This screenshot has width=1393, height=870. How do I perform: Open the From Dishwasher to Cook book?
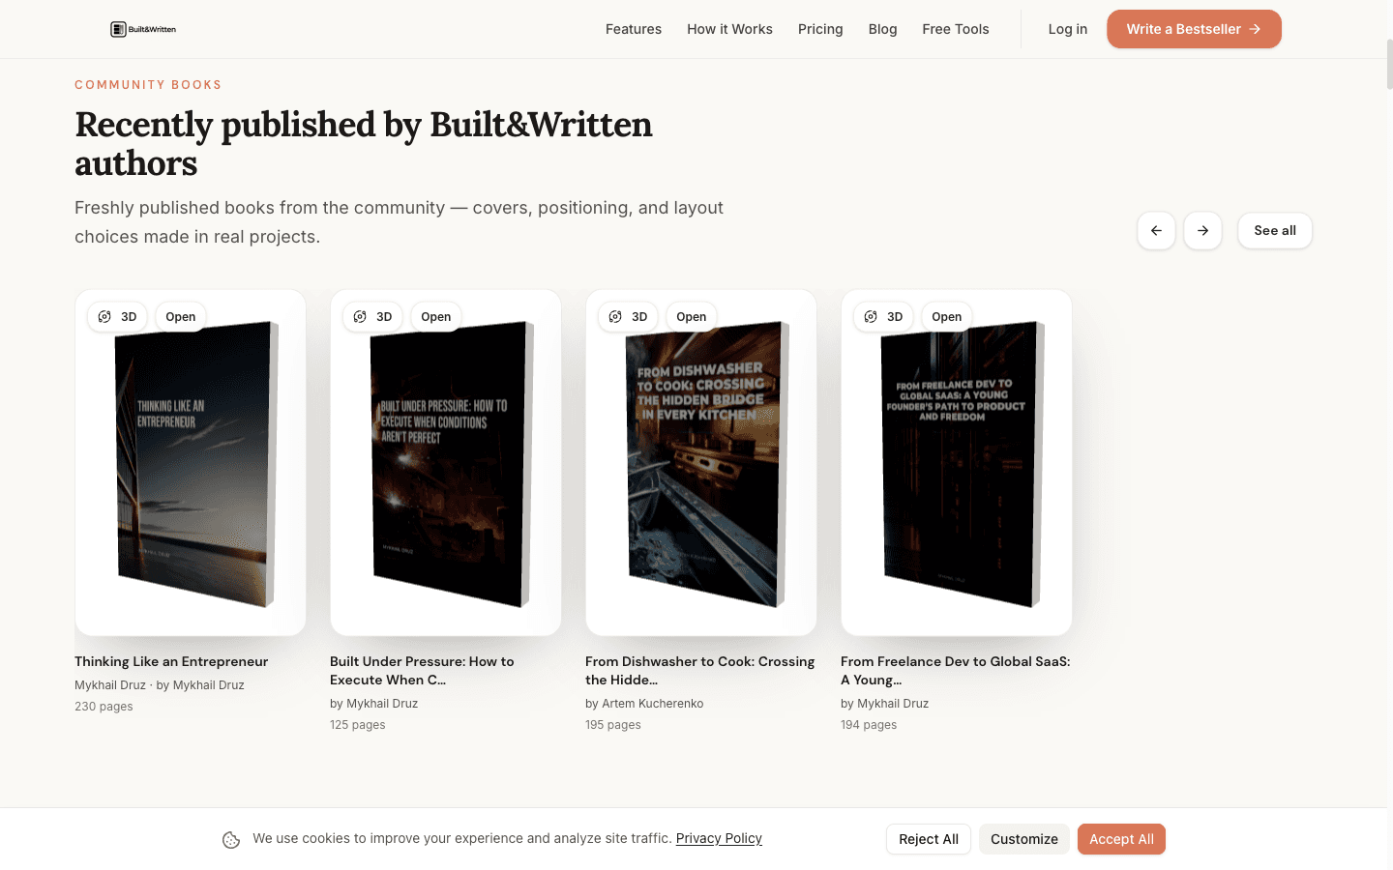pos(691,316)
